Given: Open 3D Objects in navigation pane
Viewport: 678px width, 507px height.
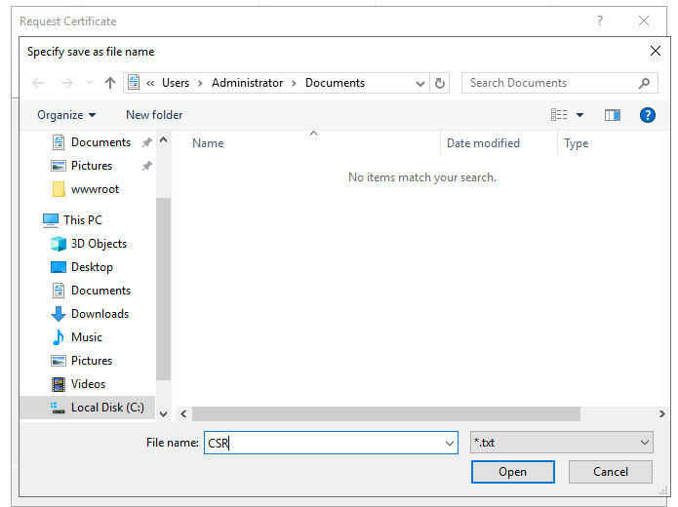Looking at the screenshot, I should [99, 244].
